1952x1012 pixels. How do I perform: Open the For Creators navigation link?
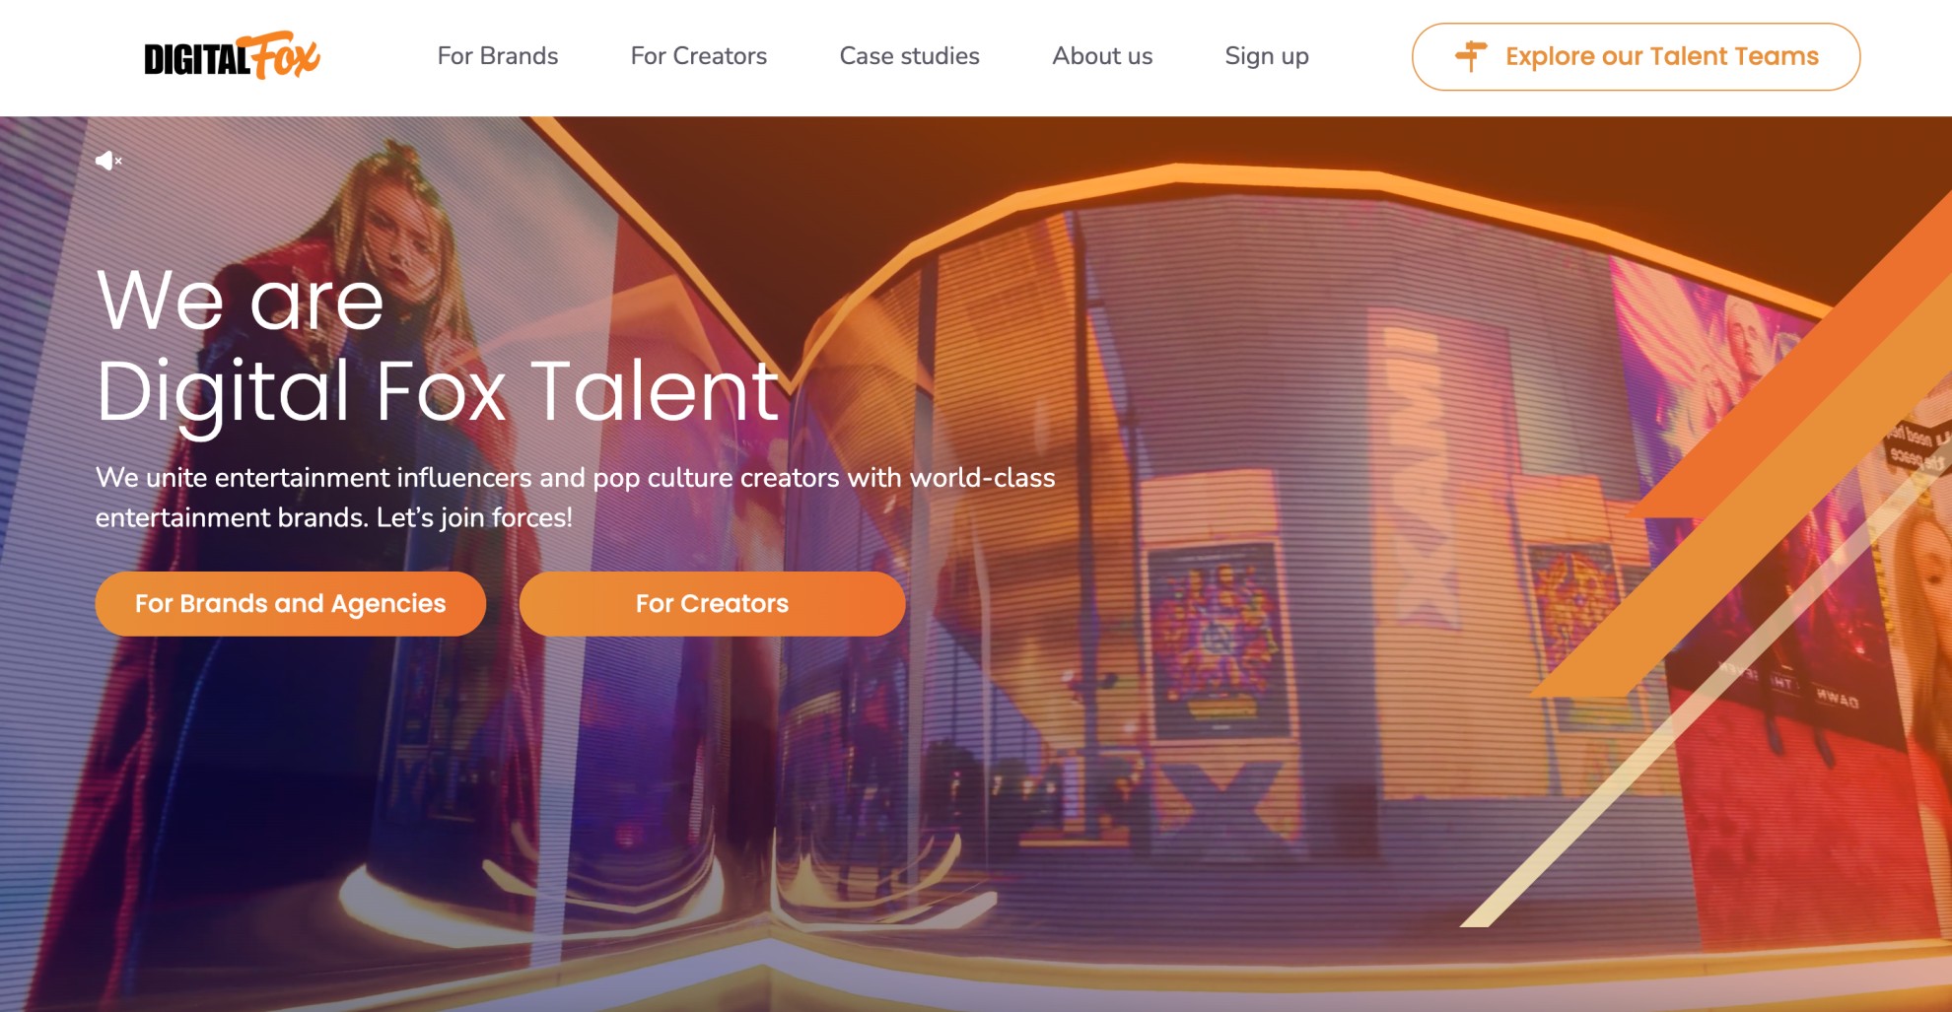click(x=699, y=56)
